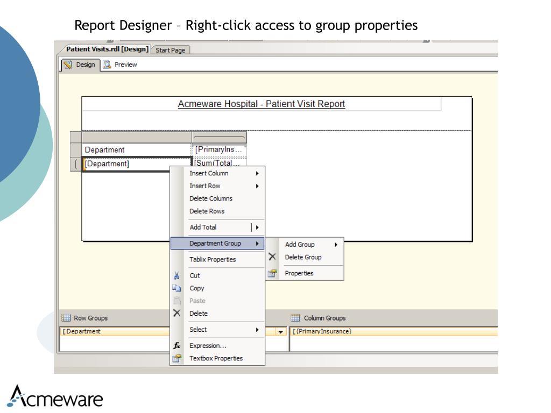This screenshot has height=413, width=551.
Task: Select the [PrimaryIns... column header cell
Action: tap(219, 149)
